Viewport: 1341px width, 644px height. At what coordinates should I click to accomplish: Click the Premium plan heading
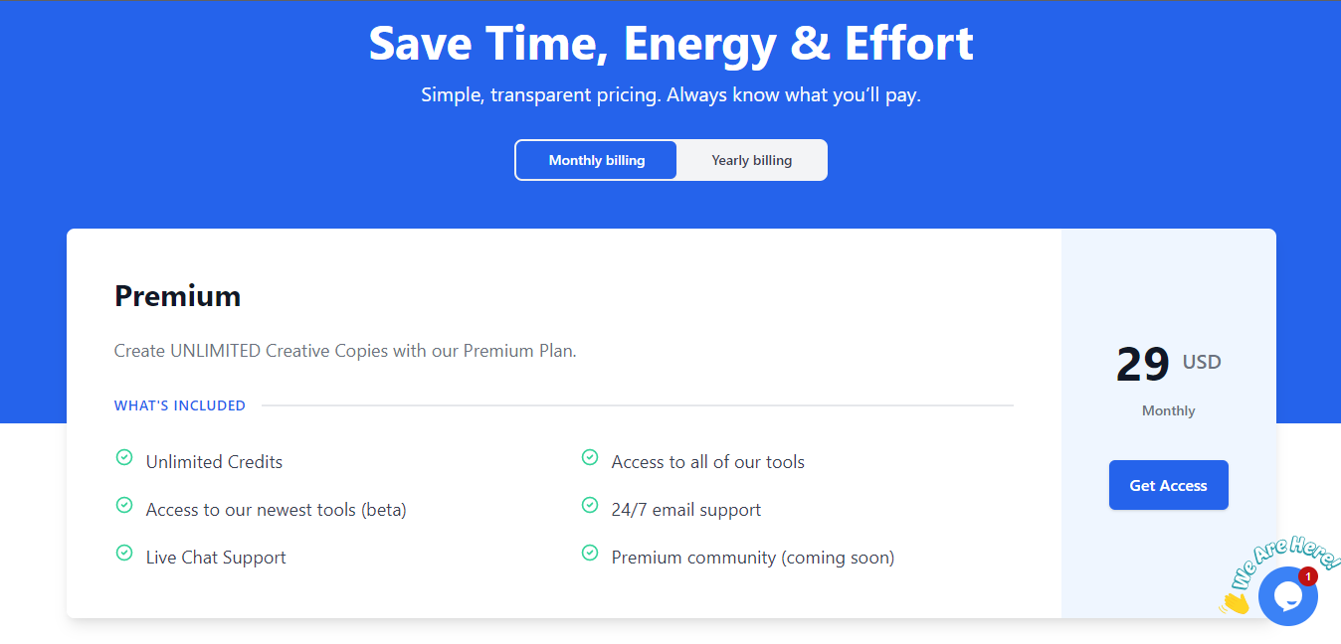coord(177,296)
